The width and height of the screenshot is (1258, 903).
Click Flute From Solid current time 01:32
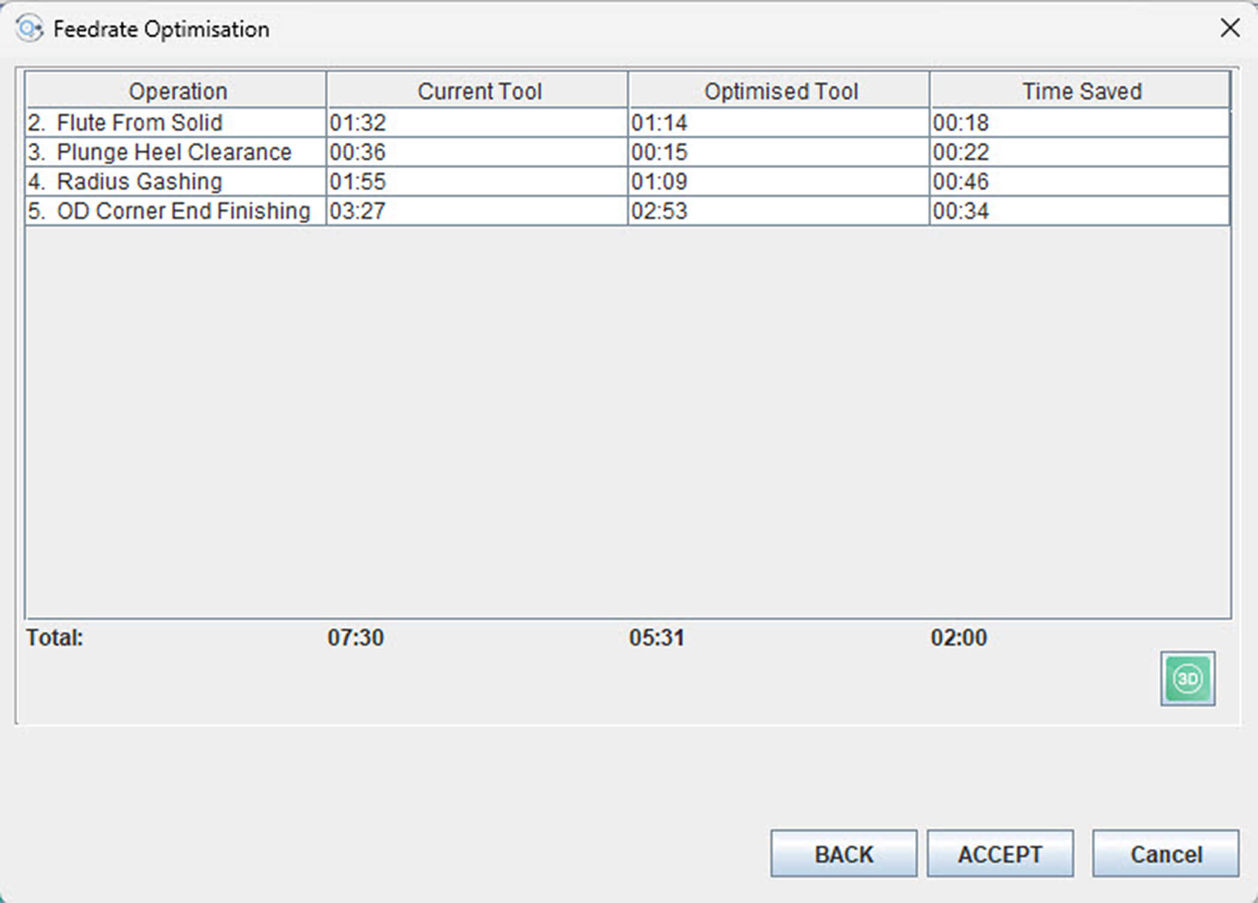point(358,123)
